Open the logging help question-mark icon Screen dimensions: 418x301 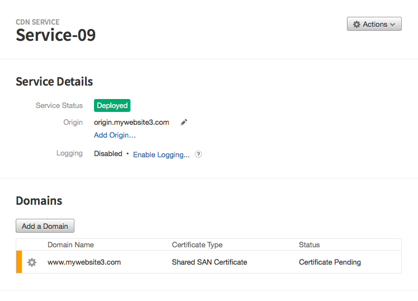(x=198, y=154)
